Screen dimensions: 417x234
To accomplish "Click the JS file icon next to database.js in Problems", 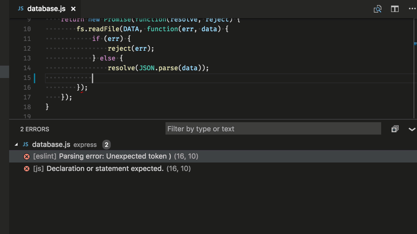I will click(25, 144).
